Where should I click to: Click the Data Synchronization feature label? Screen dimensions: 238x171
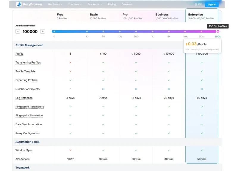point(29,124)
